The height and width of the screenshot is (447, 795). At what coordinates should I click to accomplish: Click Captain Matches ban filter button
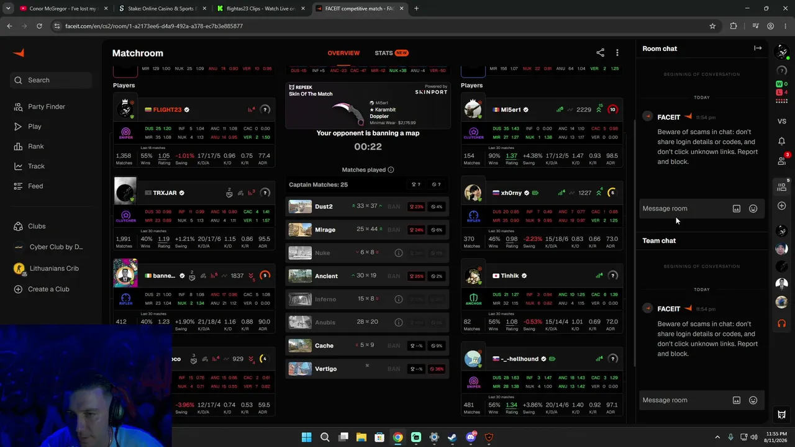pyautogui.click(x=436, y=184)
